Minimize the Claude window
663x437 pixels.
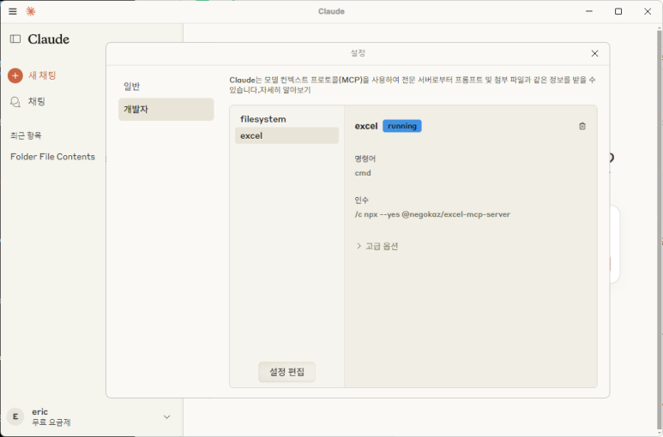click(589, 11)
